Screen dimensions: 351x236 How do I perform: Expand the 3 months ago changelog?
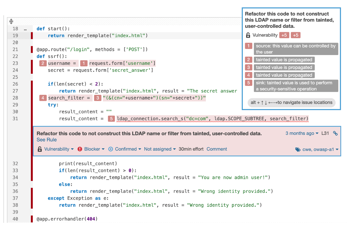[x=302, y=133]
